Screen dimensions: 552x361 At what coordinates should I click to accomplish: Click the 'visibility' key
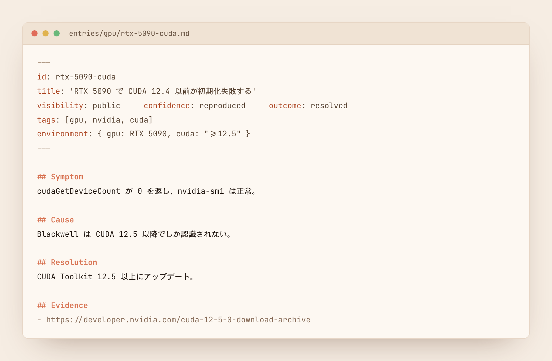60,105
